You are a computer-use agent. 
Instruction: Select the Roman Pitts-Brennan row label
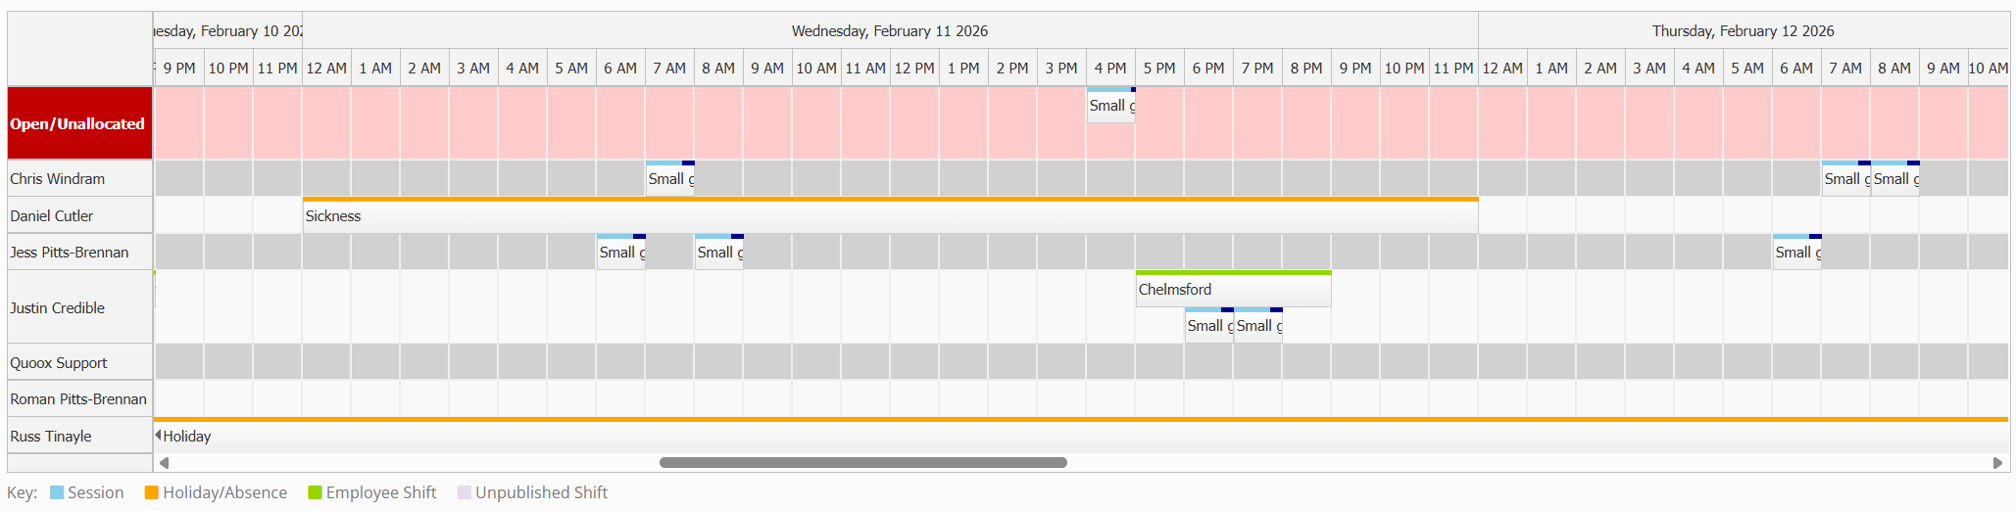pos(78,399)
